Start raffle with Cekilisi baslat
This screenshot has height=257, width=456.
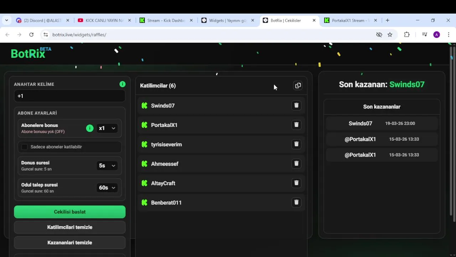pyautogui.click(x=70, y=212)
